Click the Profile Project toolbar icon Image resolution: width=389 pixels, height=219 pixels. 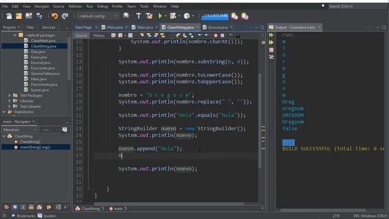(x=187, y=16)
